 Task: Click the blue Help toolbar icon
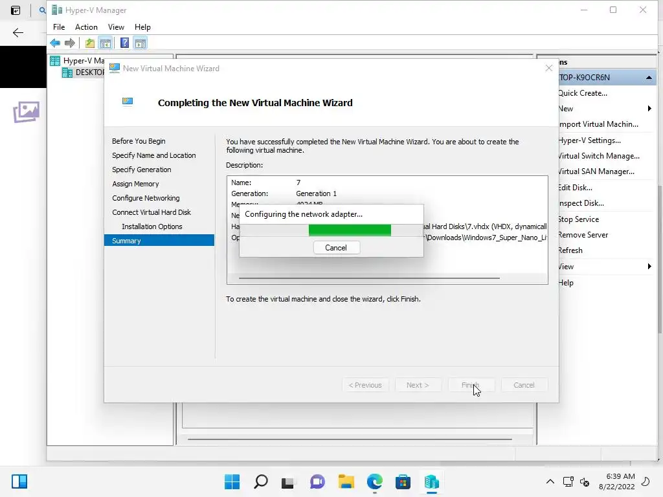click(x=124, y=43)
